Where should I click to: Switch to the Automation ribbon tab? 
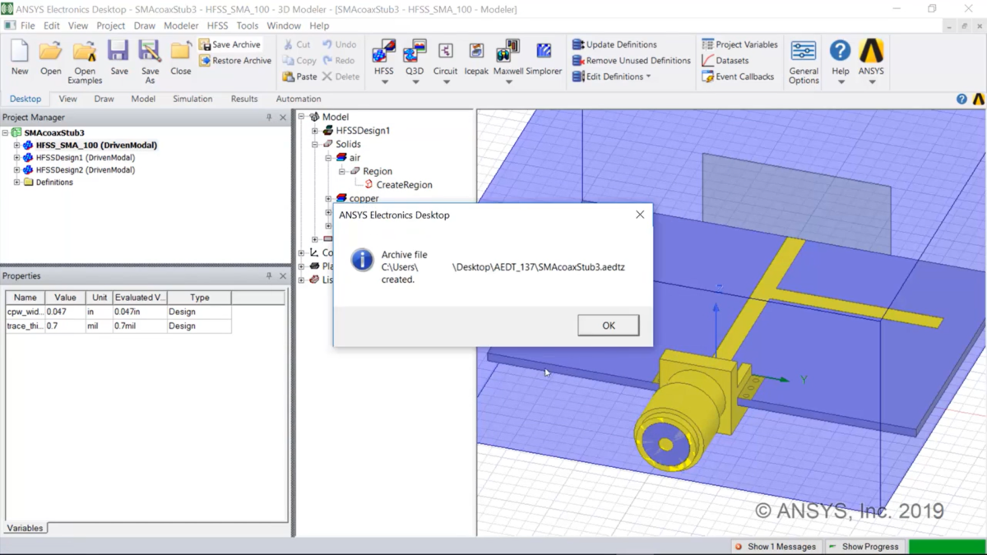coord(299,99)
